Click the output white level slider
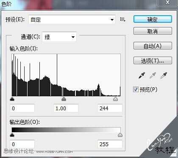The width and height of the screenshot is (178, 158). (x=120, y=135)
